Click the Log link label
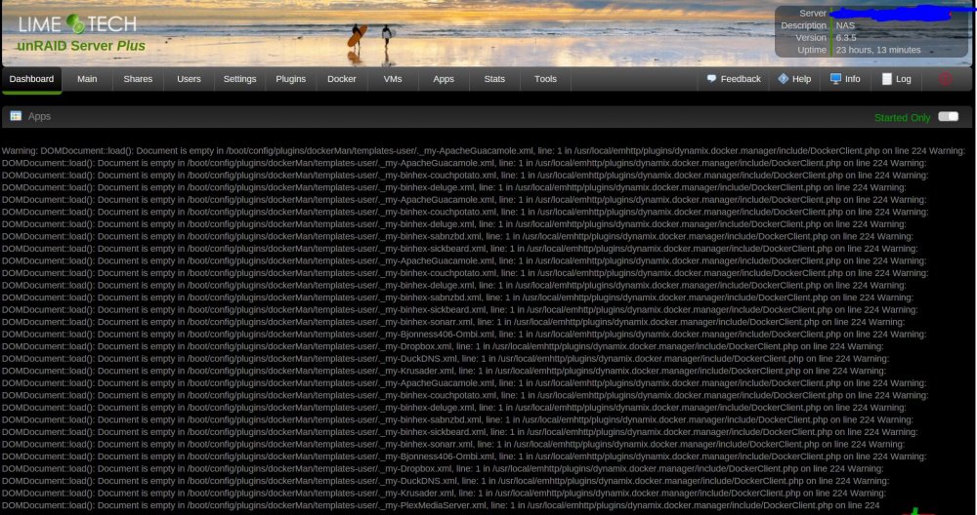 904,79
